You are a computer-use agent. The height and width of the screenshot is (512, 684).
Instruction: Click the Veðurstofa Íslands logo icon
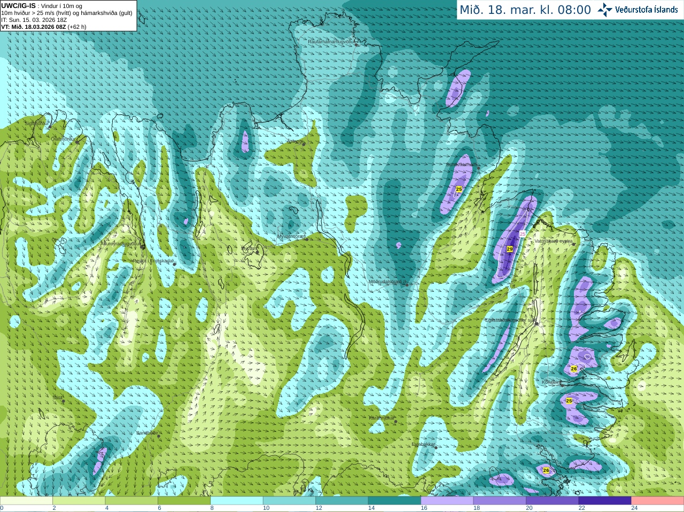click(605, 10)
